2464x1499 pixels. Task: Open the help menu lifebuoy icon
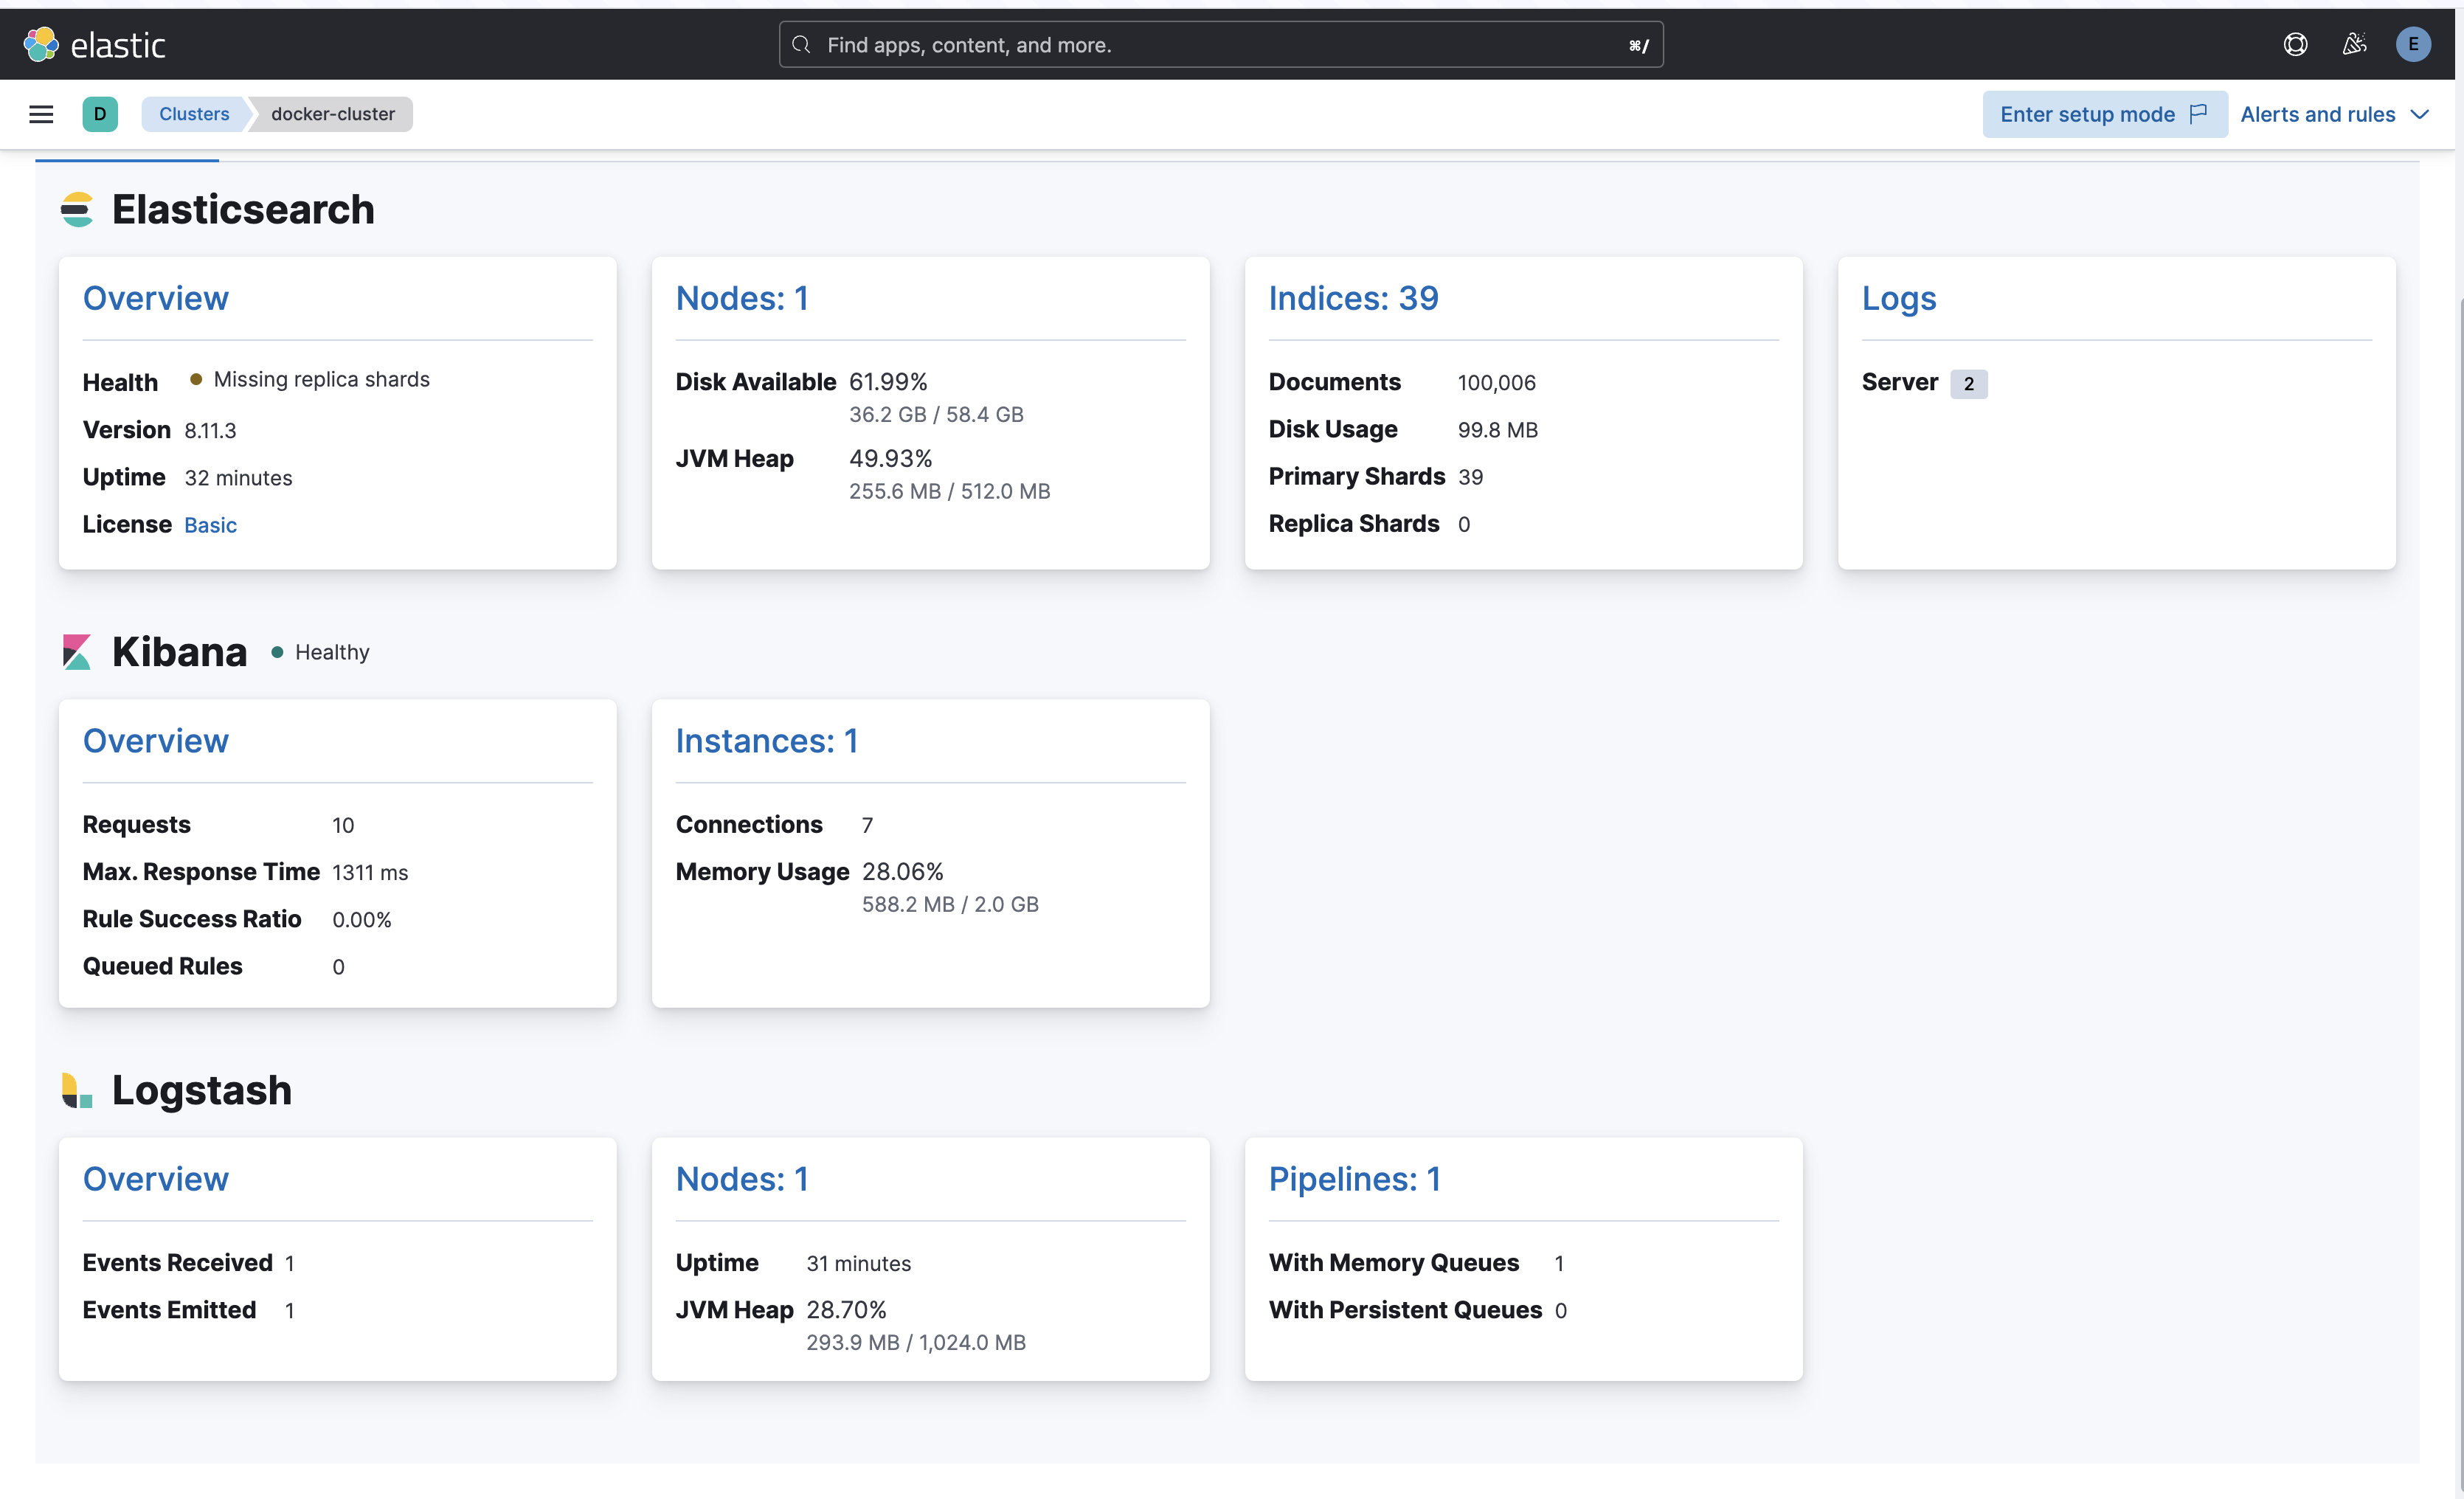(2295, 44)
